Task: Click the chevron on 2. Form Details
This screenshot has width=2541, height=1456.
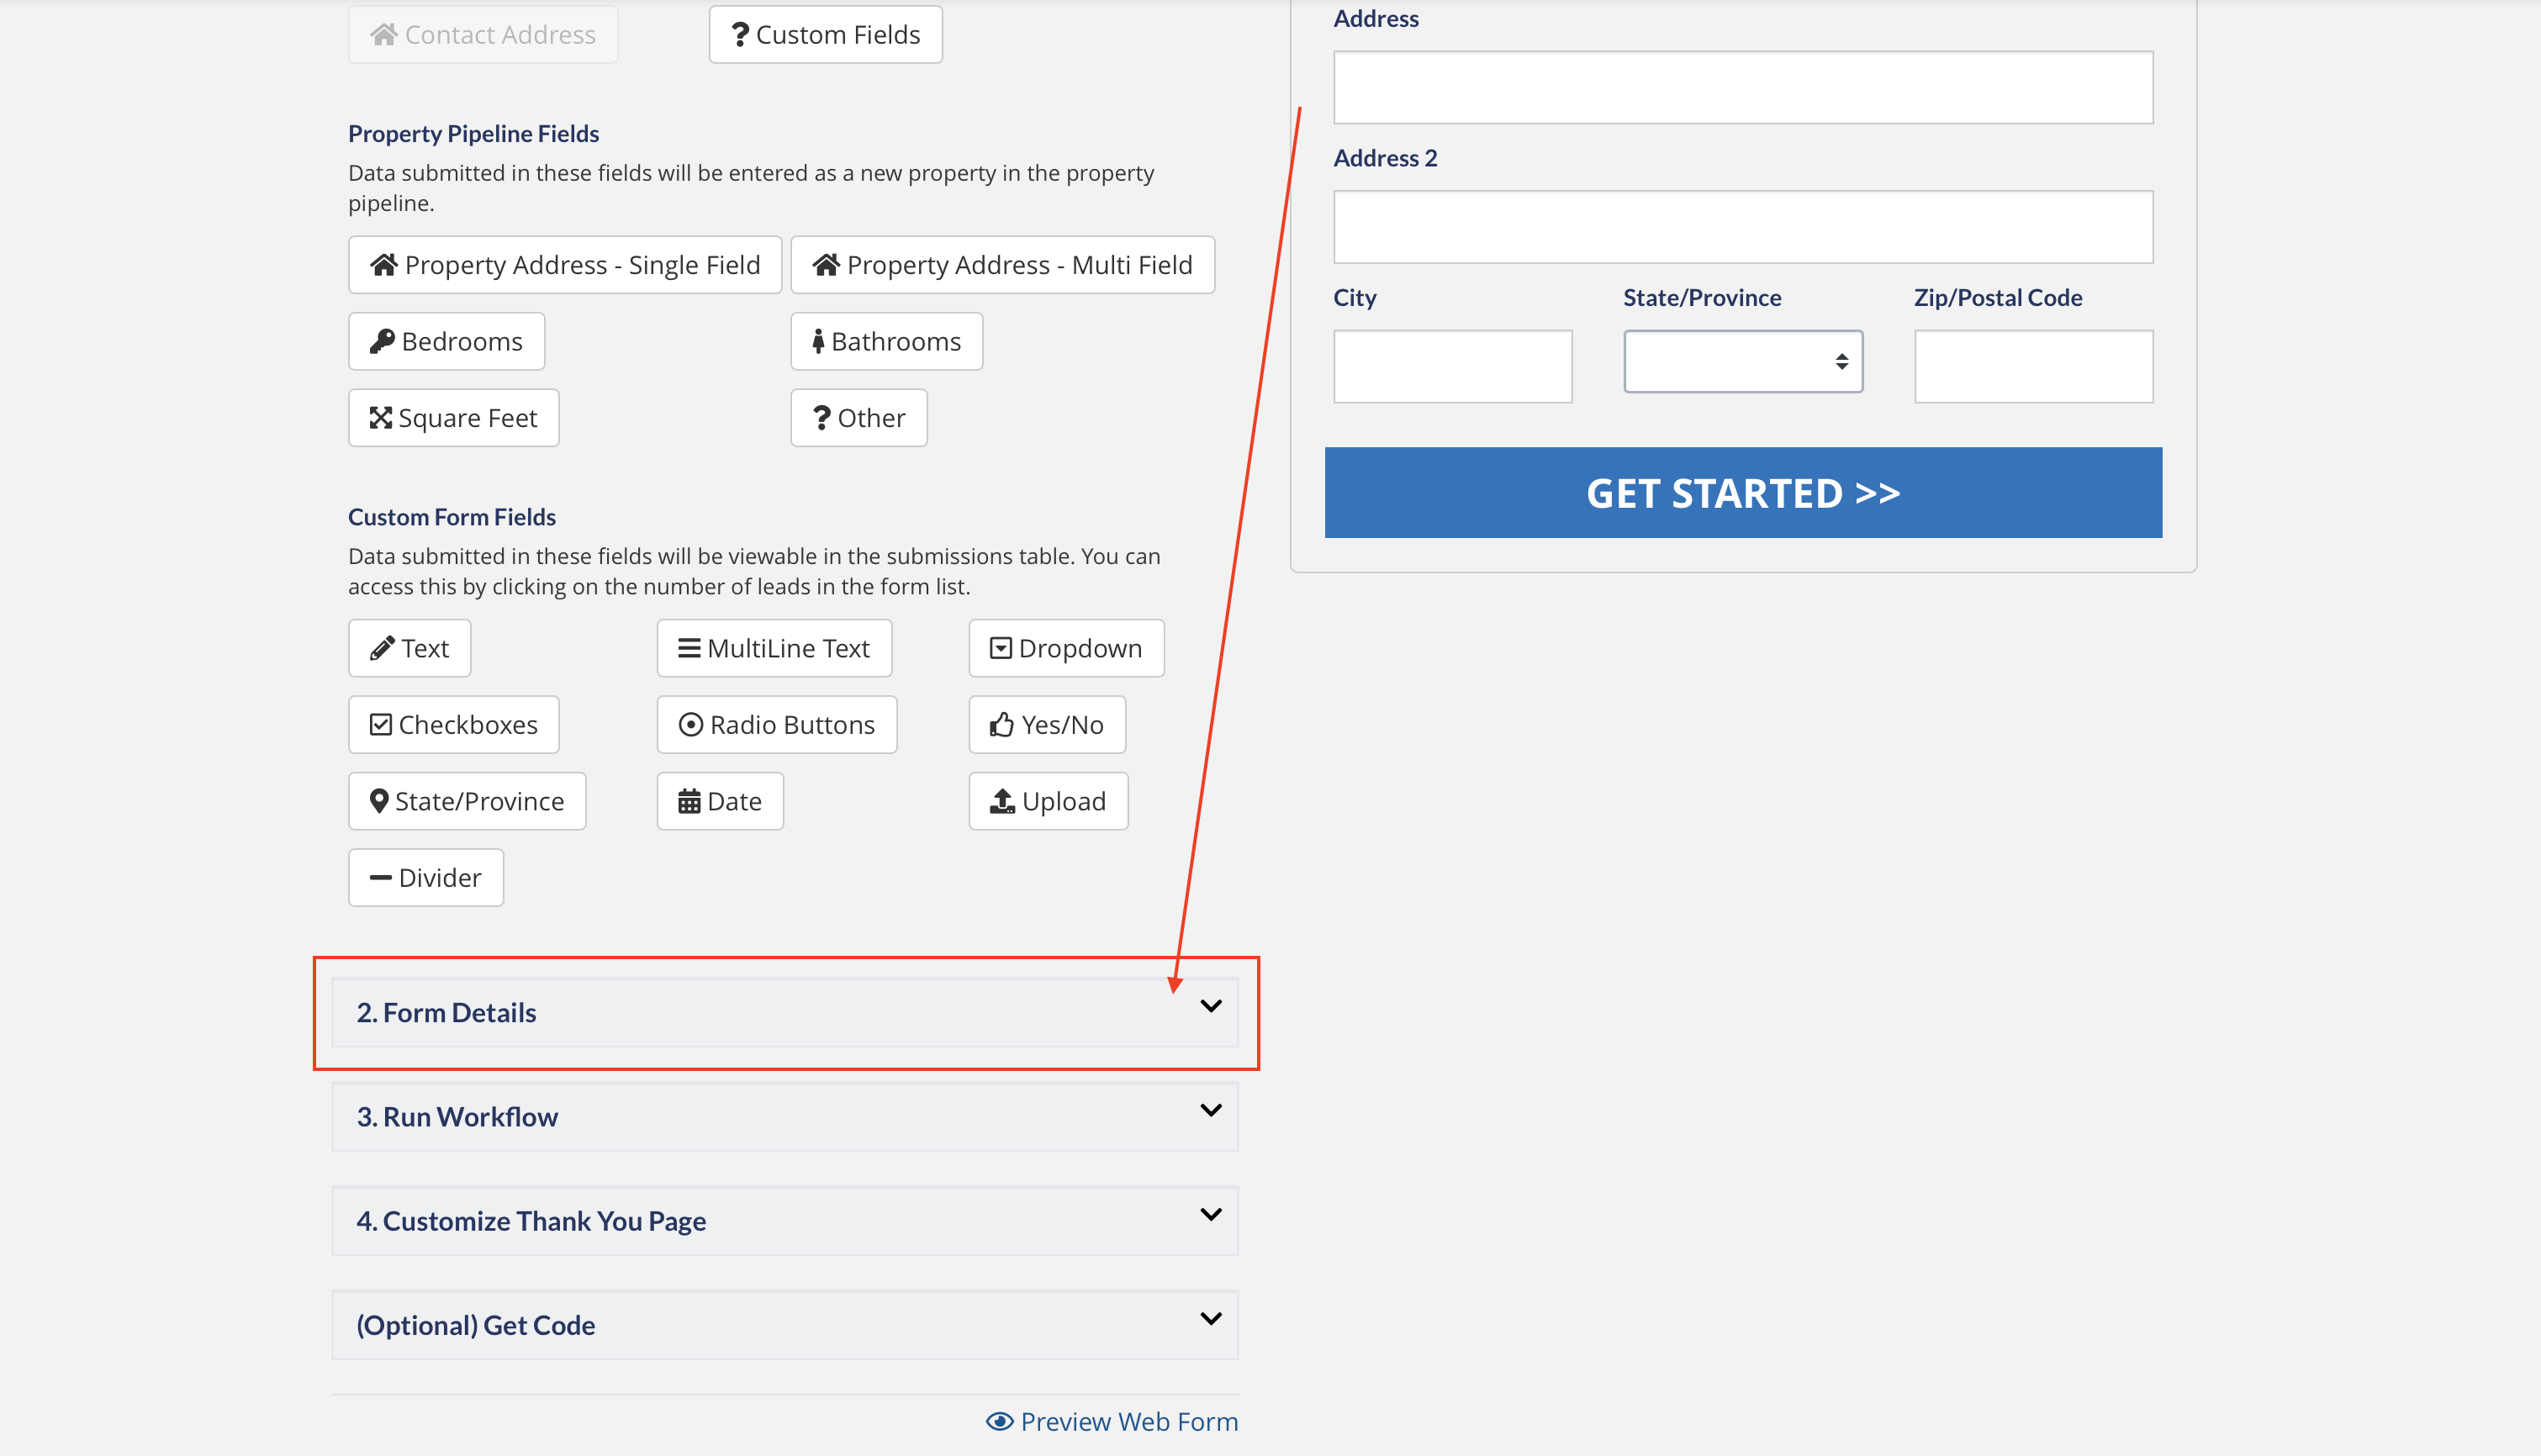Action: click(1211, 1006)
